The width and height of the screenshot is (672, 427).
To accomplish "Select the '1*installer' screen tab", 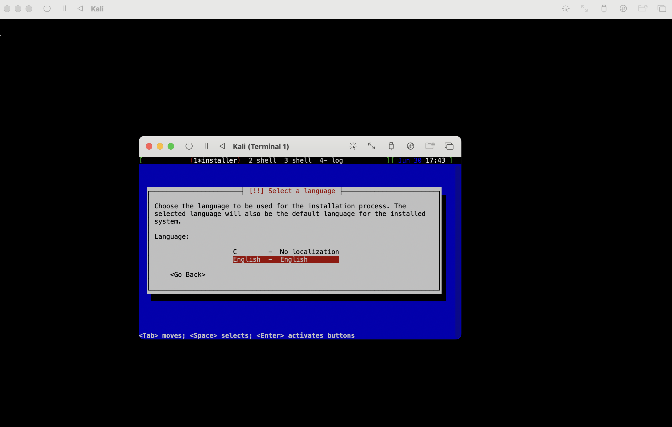I will coord(215,160).
